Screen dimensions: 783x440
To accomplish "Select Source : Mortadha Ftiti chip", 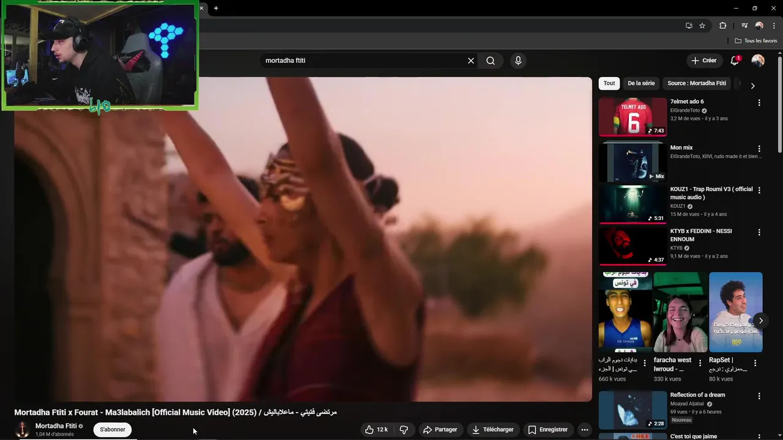I will pyautogui.click(x=697, y=83).
